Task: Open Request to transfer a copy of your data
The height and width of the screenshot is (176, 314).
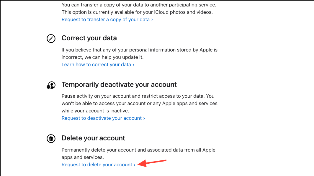Action: pyautogui.click(x=105, y=19)
